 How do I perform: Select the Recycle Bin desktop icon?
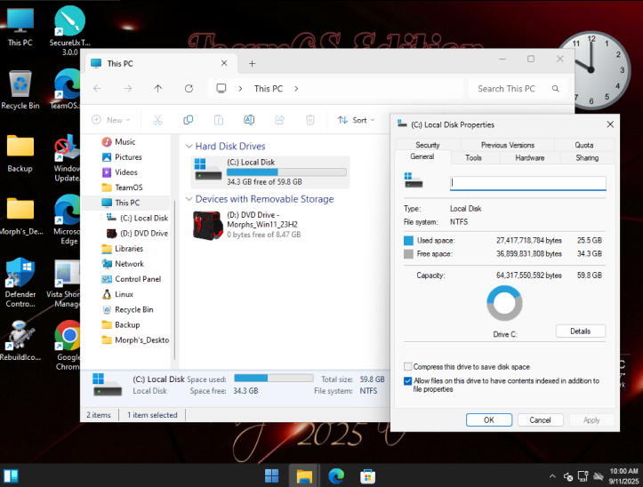[20, 90]
